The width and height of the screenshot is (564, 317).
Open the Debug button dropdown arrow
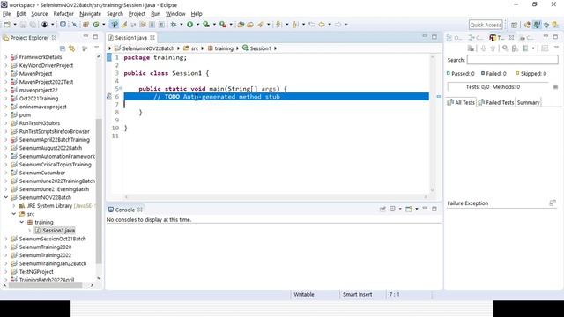[x=181, y=25]
